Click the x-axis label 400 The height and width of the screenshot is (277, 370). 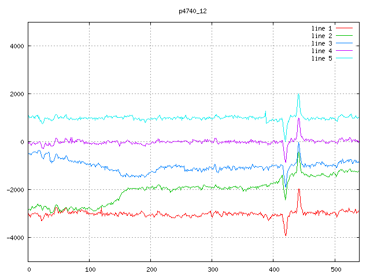click(274, 269)
